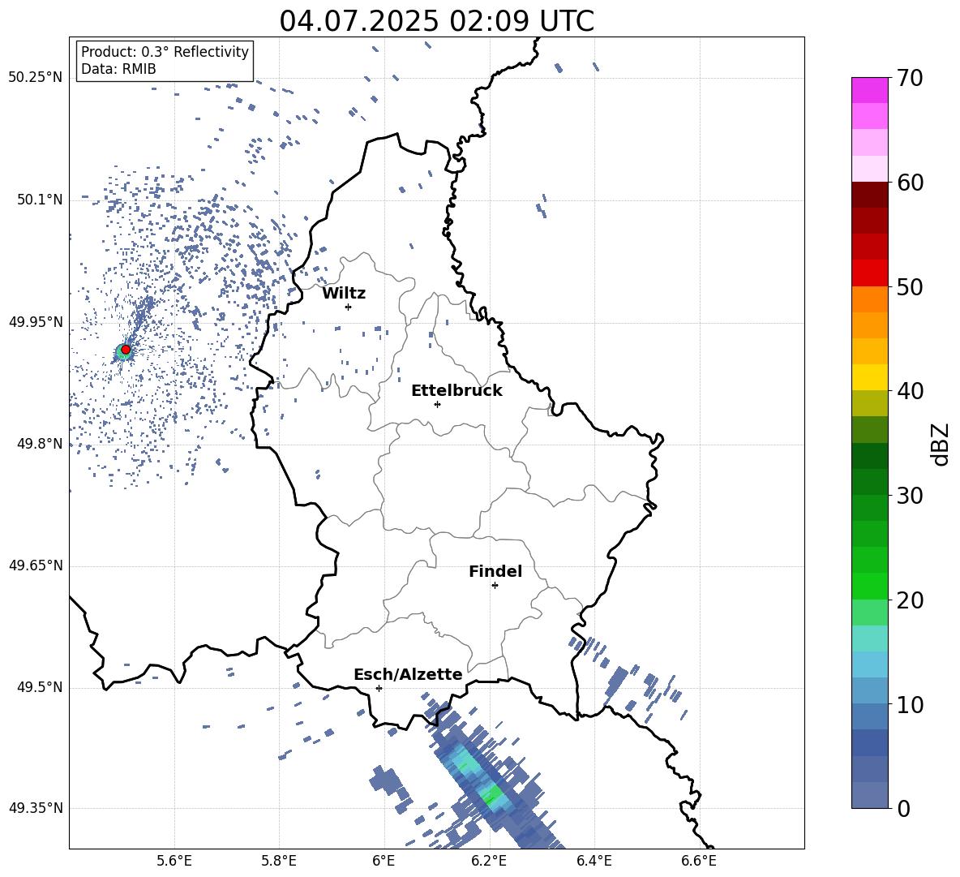Click the title 04.07.2025 02:09 UTC
This screenshot has width=960, height=877.
pos(436,21)
